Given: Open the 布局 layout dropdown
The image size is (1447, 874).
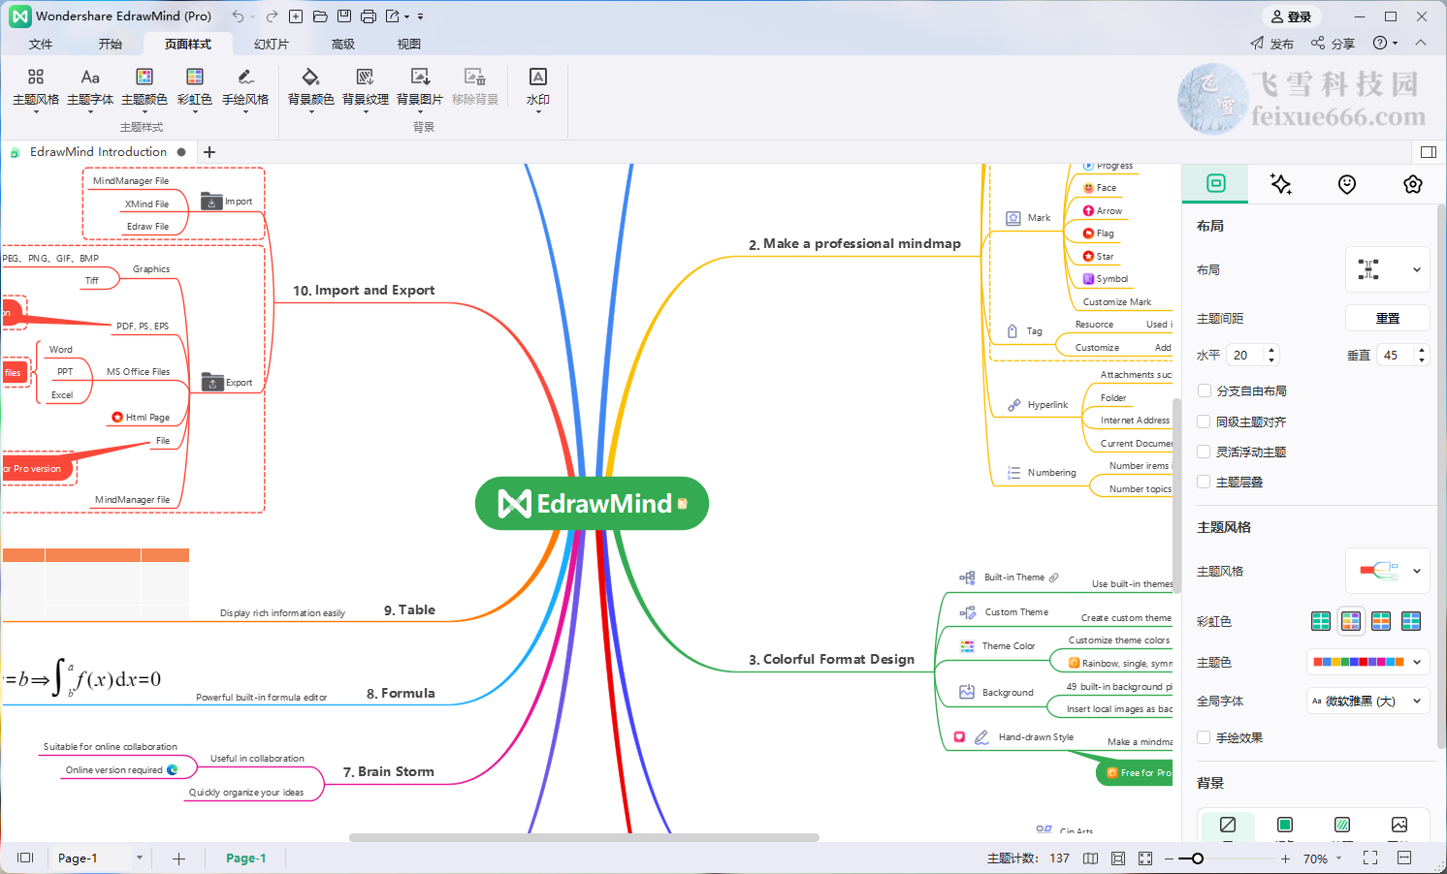Looking at the screenshot, I should coord(1388,269).
